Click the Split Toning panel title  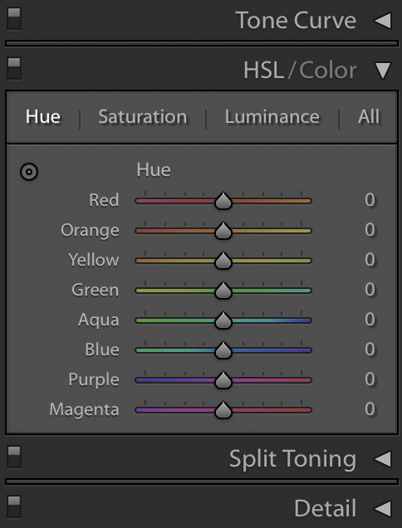[x=292, y=459]
